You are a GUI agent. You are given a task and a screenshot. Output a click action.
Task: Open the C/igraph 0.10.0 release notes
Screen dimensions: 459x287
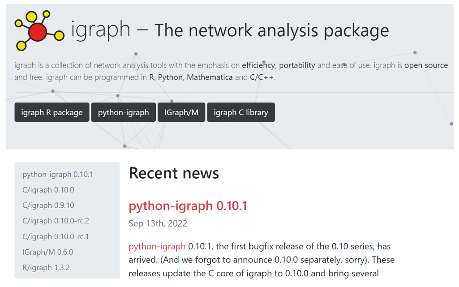[x=48, y=189]
